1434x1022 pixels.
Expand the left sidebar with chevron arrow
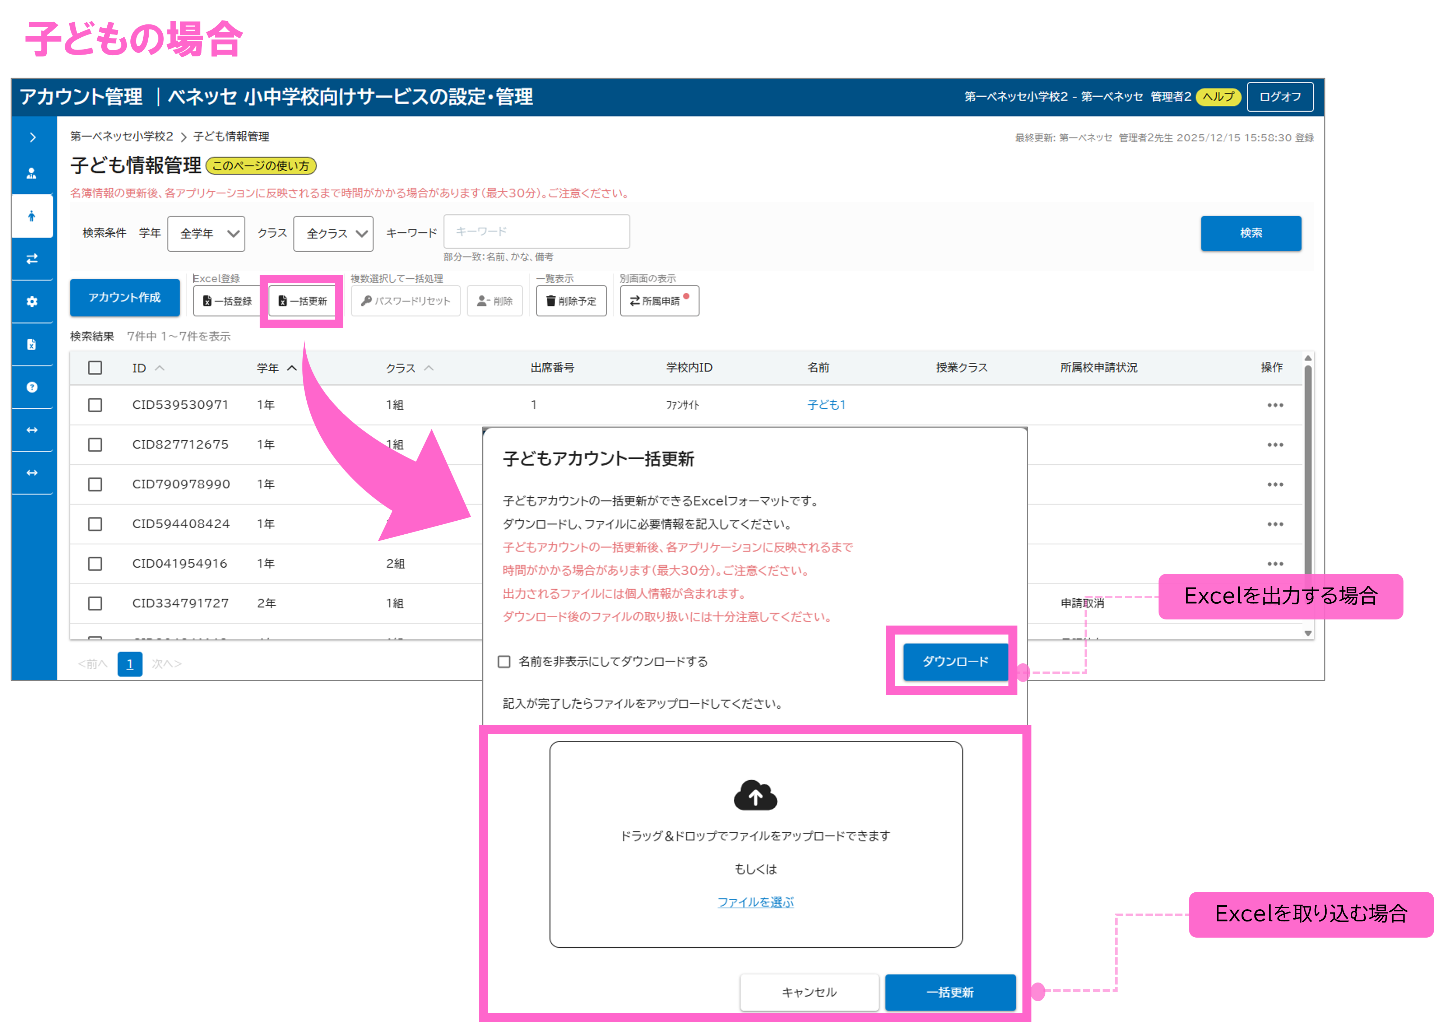click(33, 137)
